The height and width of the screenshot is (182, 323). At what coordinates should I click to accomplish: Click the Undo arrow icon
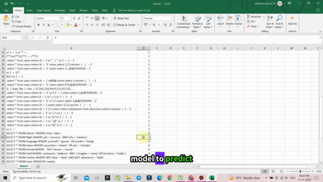[x=12, y=4]
